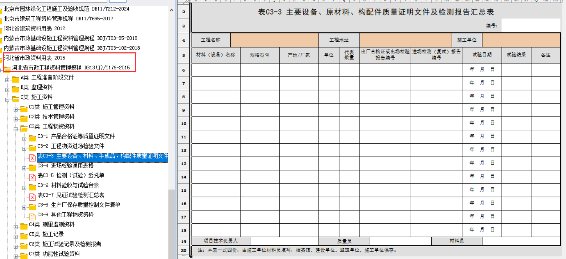Click the 试验结果 column header
This screenshot has width=566, height=259.
click(516, 55)
